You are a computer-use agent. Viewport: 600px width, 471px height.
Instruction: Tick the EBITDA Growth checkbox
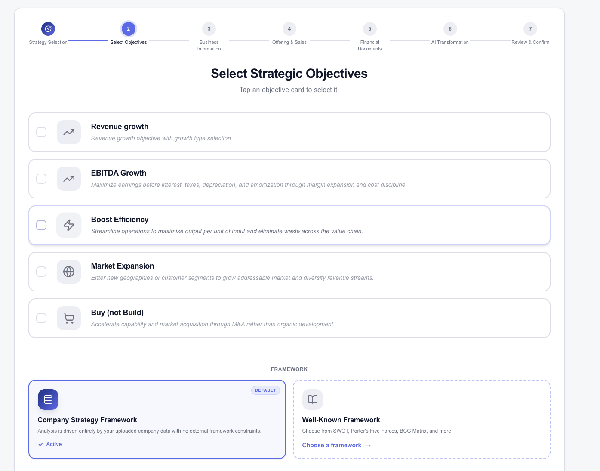41,179
